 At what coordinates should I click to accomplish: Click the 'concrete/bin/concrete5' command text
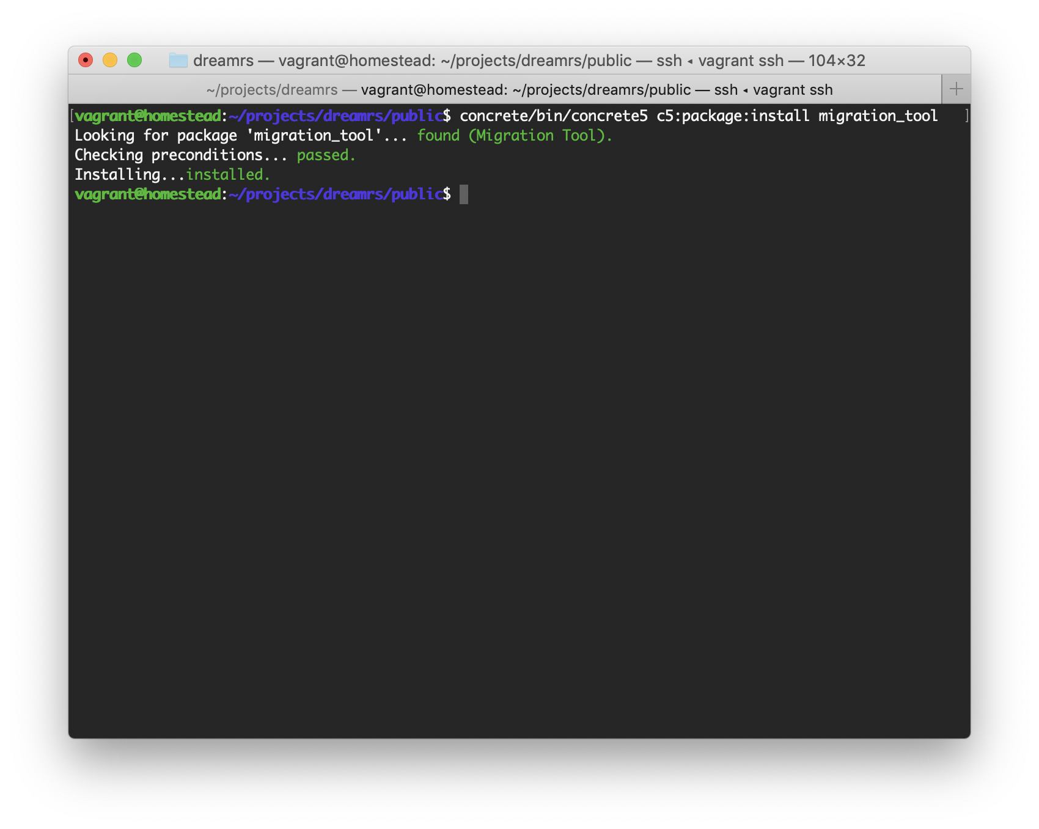553,116
